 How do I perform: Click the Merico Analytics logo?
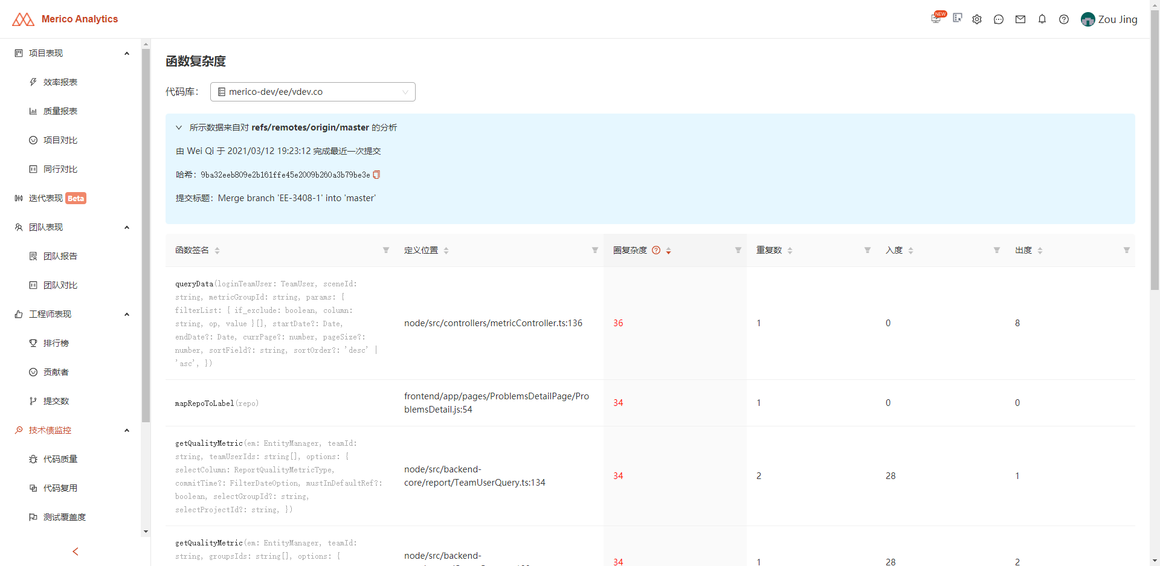[x=65, y=19]
